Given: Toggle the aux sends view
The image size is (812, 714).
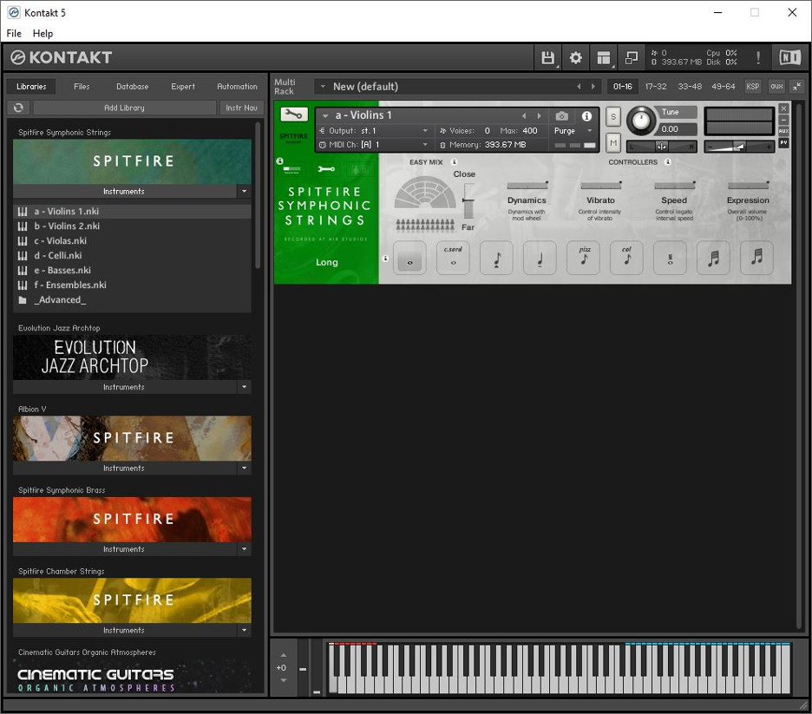Looking at the screenshot, I should [x=776, y=87].
